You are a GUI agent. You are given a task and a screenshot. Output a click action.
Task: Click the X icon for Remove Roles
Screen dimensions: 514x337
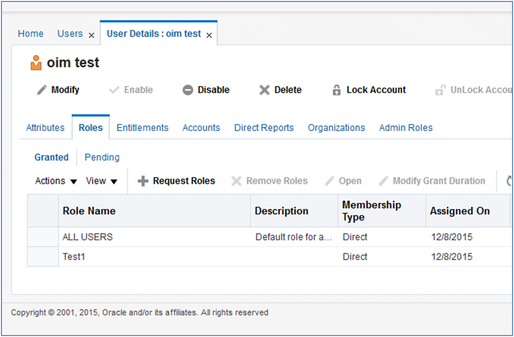click(236, 181)
